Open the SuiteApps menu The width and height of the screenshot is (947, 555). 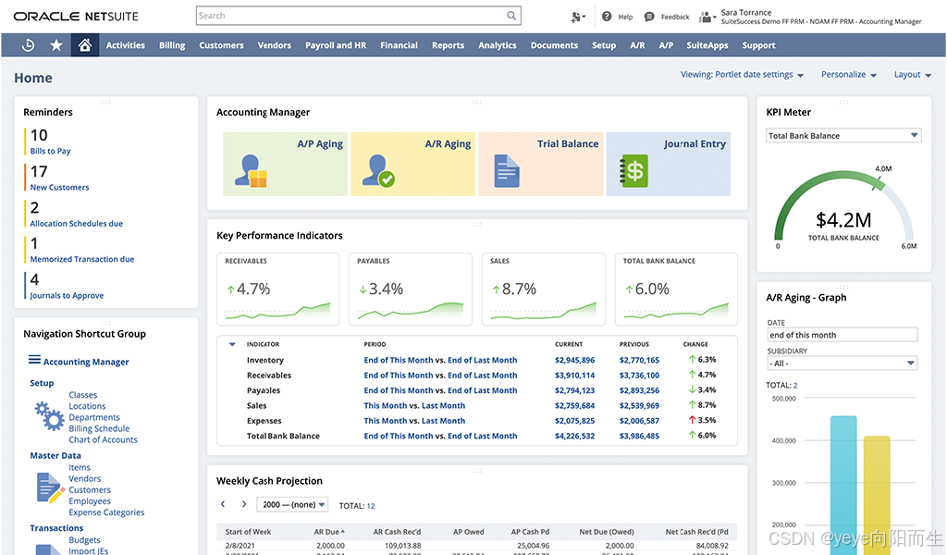(x=707, y=45)
